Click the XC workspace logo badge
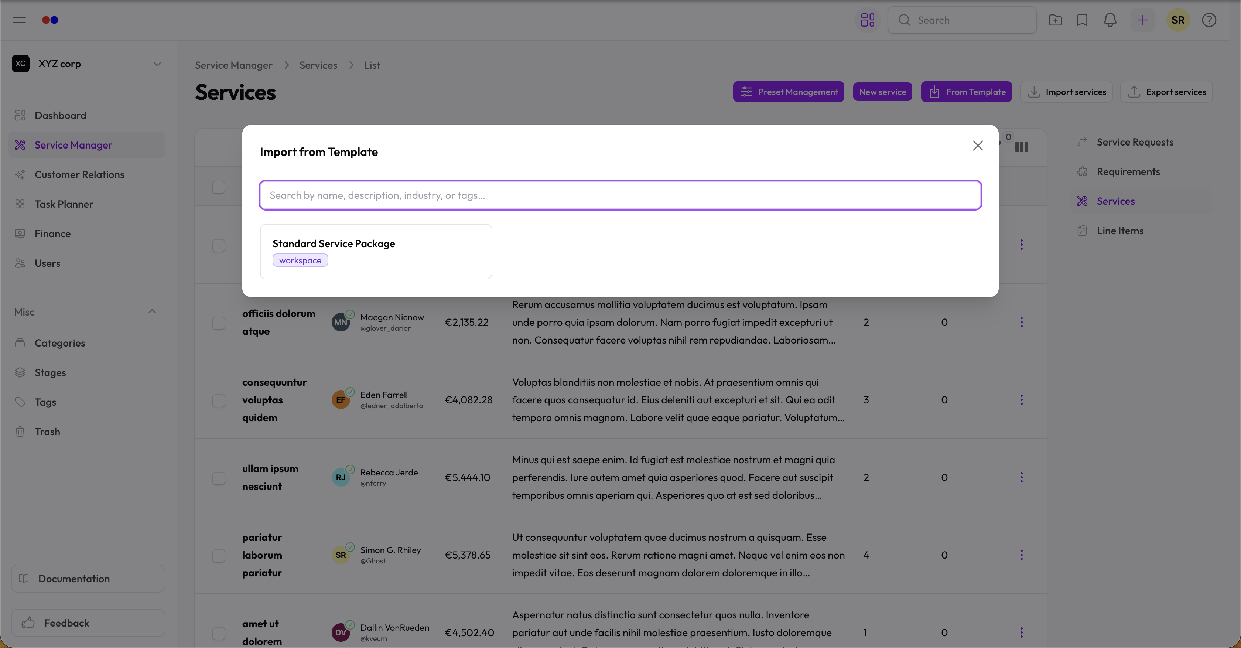1241x648 pixels. [21, 64]
